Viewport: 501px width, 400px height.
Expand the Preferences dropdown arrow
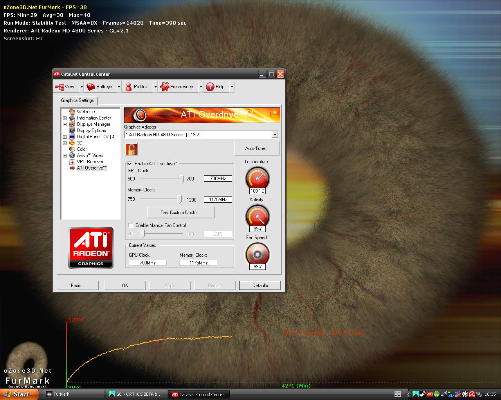201,87
